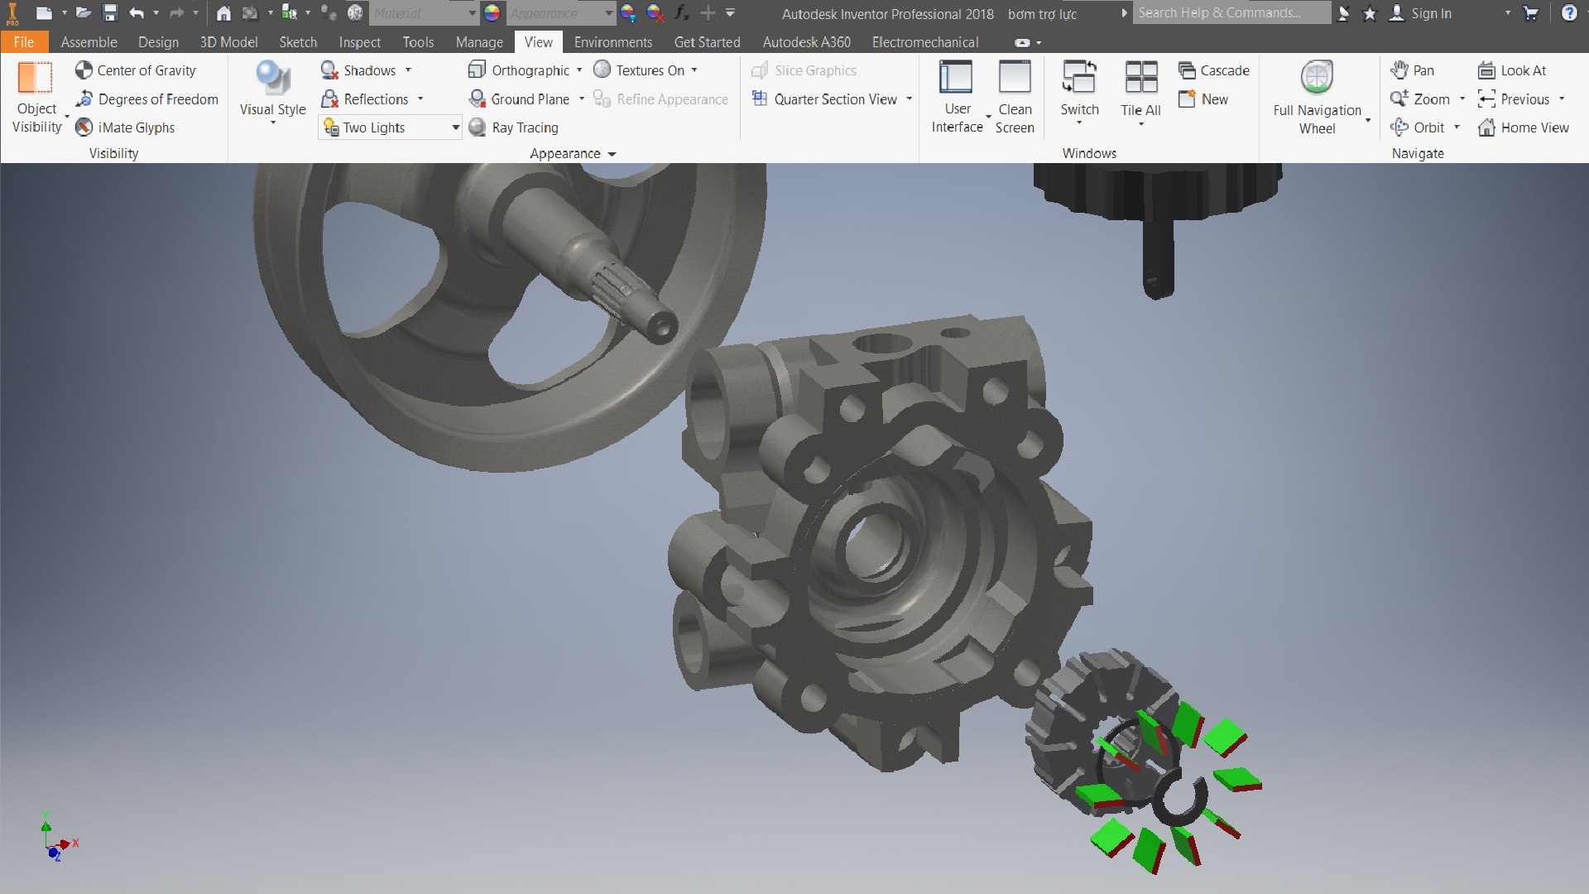The height and width of the screenshot is (894, 1589).
Task: Expand the Orthographic projection dropdown
Action: tap(579, 70)
